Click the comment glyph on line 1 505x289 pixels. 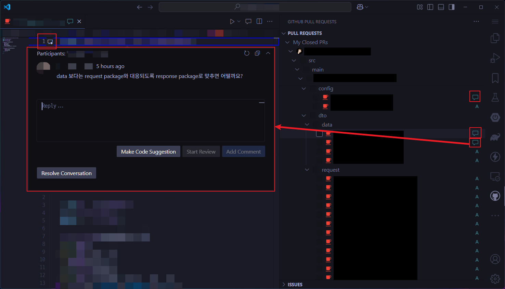click(50, 42)
